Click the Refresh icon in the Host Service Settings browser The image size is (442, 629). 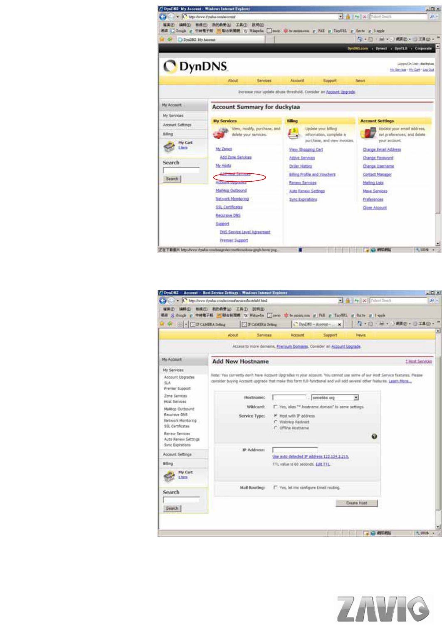click(x=356, y=300)
